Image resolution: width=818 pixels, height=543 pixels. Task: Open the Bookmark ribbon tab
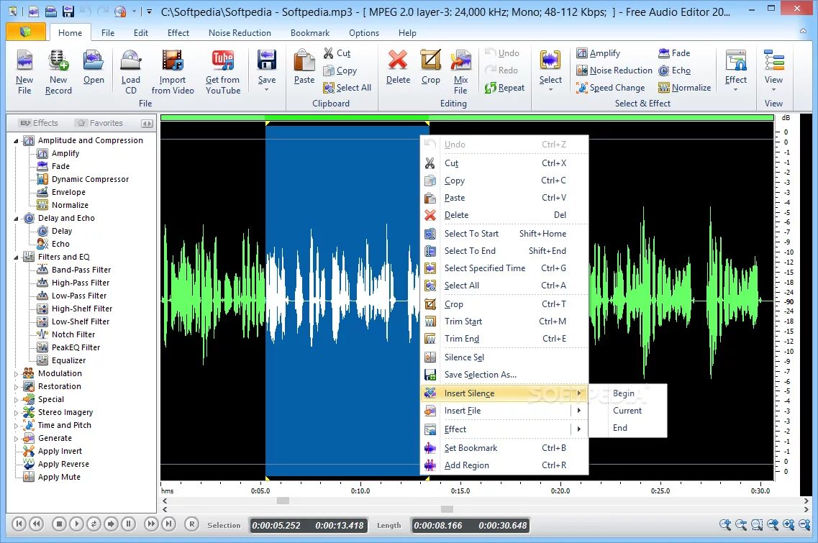tap(310, 33)
